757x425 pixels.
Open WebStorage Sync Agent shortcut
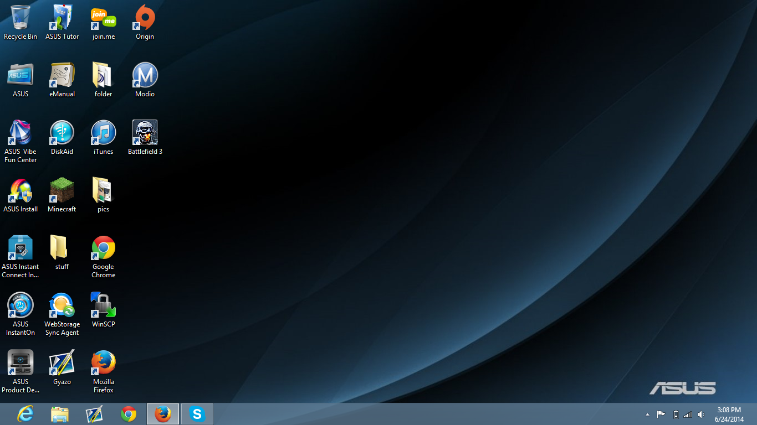[x=62, y=314]
